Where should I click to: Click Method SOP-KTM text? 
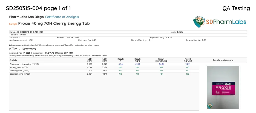(65, 53)
